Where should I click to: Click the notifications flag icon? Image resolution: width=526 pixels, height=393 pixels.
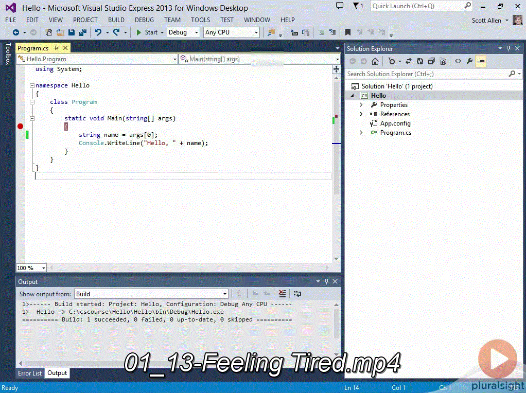click(358, 6)
